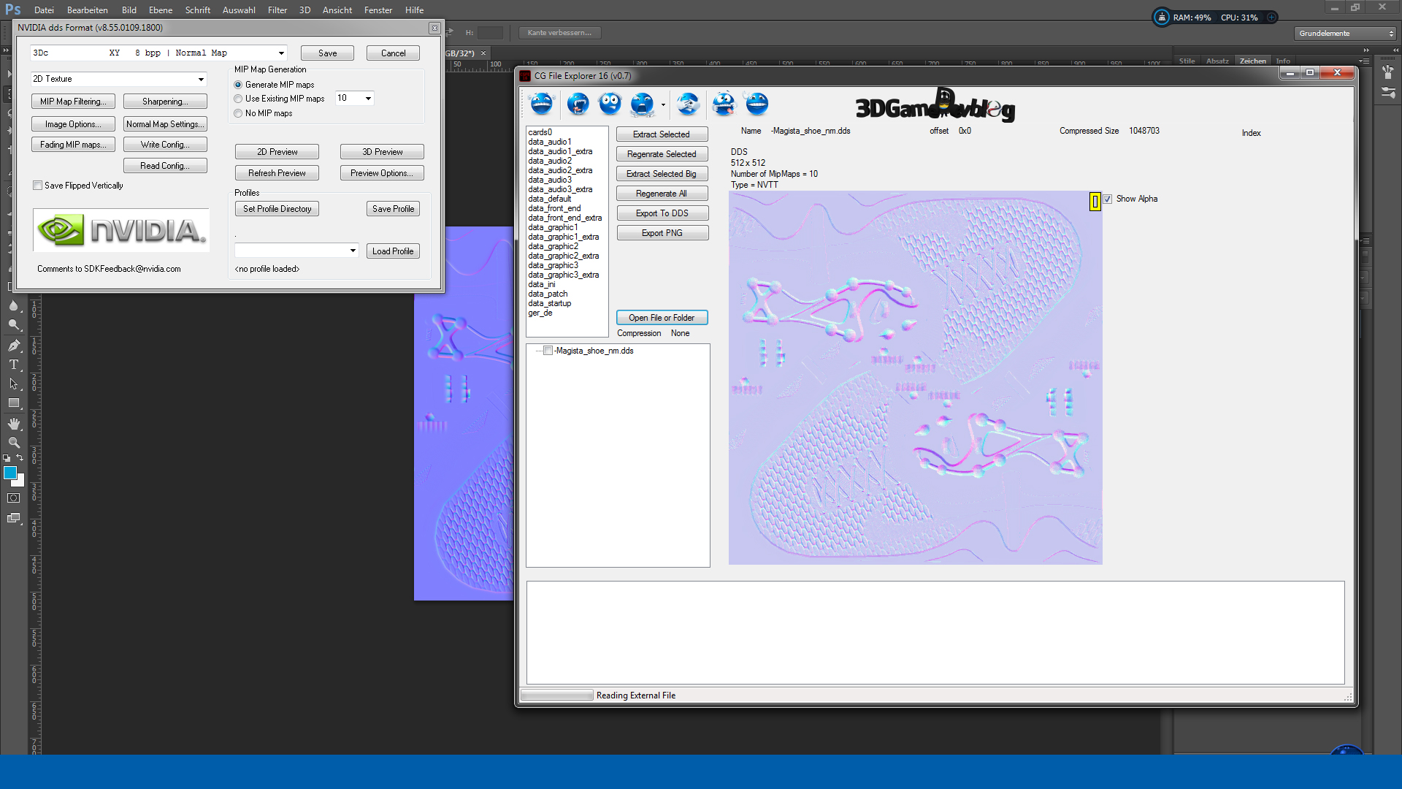
Task: Click the Extract Selected Big button
Action: point(662,174)
